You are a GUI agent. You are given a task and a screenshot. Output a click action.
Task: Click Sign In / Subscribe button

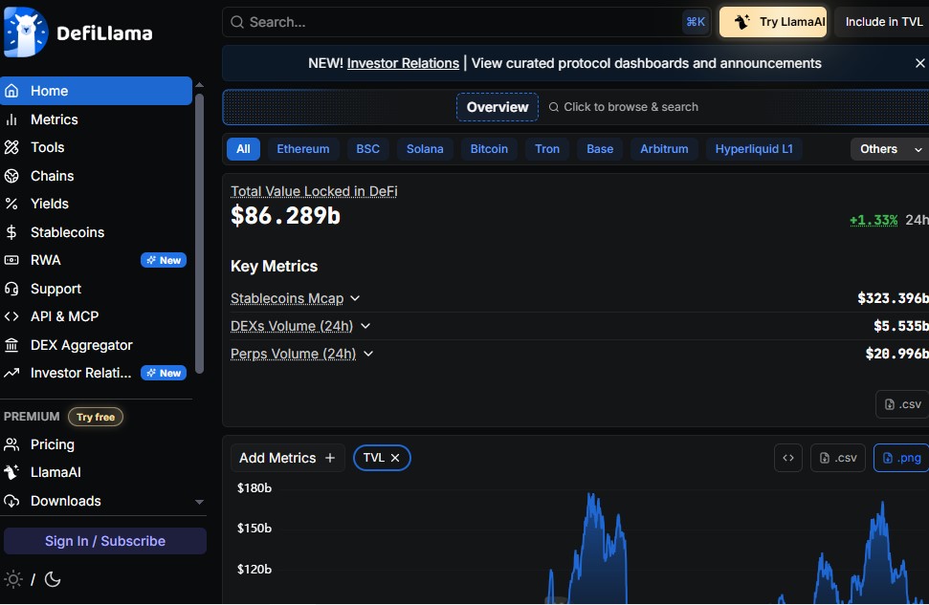tap(105, 541)
